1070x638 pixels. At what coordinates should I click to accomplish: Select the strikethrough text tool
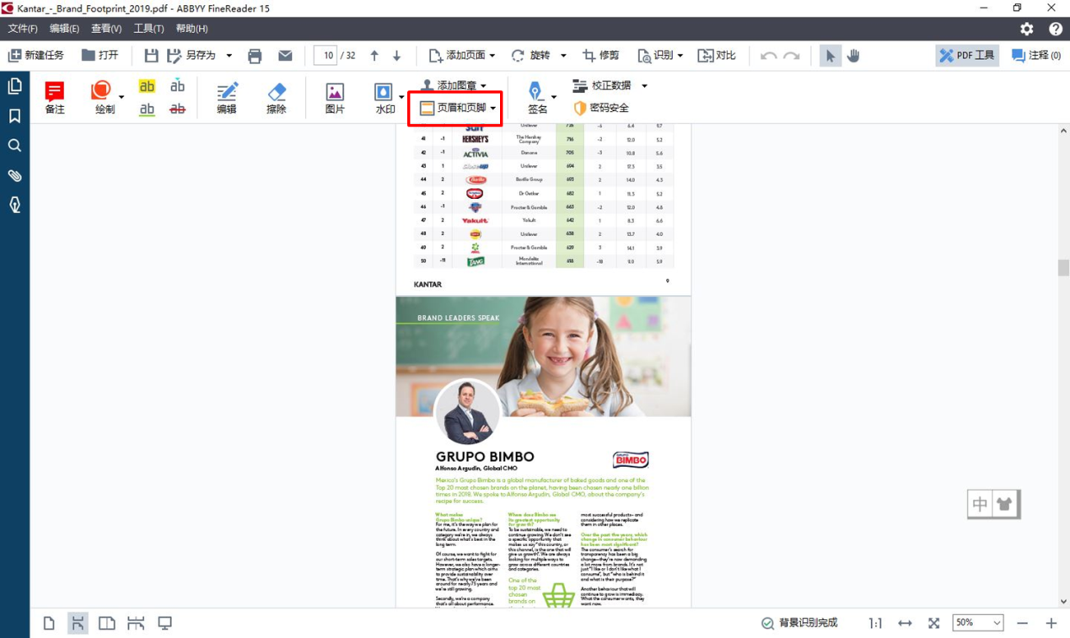click(x=177, y=110)
